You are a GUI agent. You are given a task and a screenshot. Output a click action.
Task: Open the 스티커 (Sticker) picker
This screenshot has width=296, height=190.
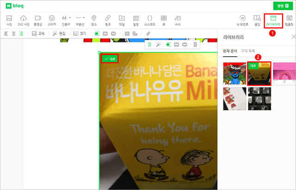point(51,20)
